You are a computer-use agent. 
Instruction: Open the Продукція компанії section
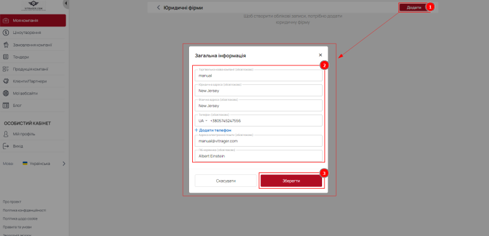[33, 69]
